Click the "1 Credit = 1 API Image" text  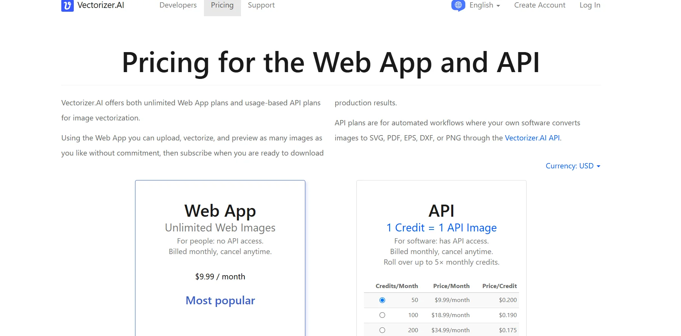pos(442,228)
